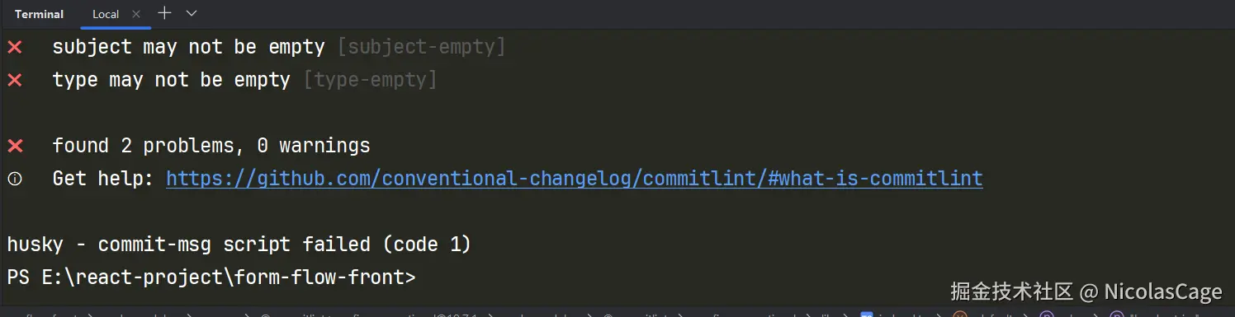The image size is (1235, 317).
Task: Click the orange symbol icon in breadcrumb bar
Action: pyautogui.click(x=959, y=314)
